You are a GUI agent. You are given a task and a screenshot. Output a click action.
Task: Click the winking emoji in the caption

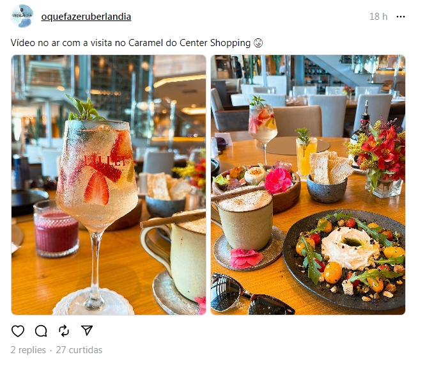[x=258, y=43]
